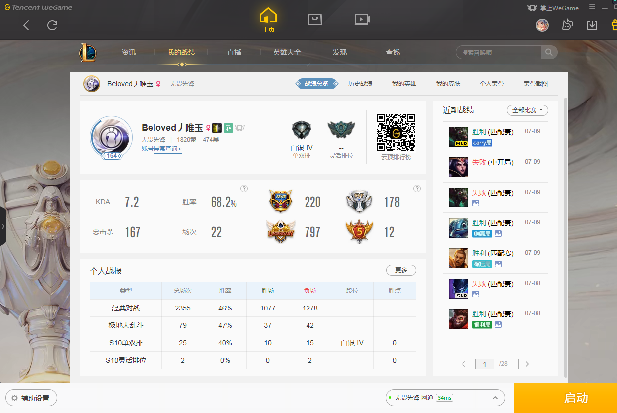617x413 pixels.
Task: Click the 更多 button in 个人战报
Action: click(x=401, y=270)
